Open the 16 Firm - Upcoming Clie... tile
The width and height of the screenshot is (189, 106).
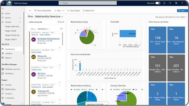click(x=176, y=40)
